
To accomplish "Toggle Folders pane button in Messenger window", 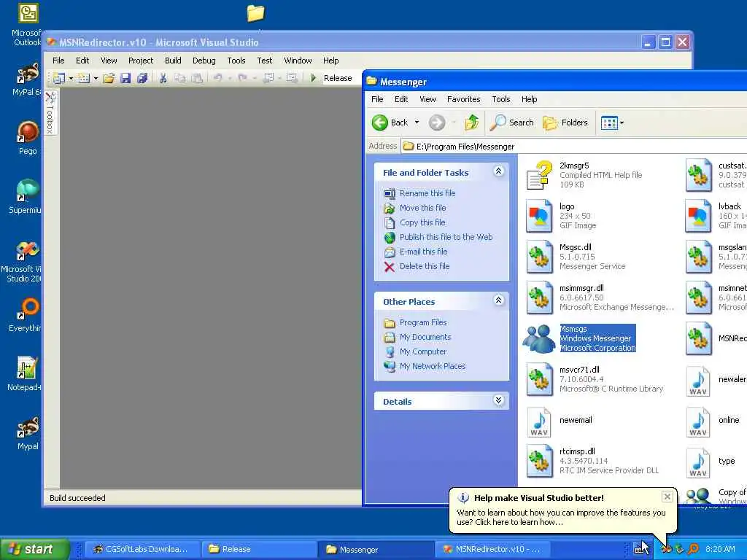I will (565, 122).
